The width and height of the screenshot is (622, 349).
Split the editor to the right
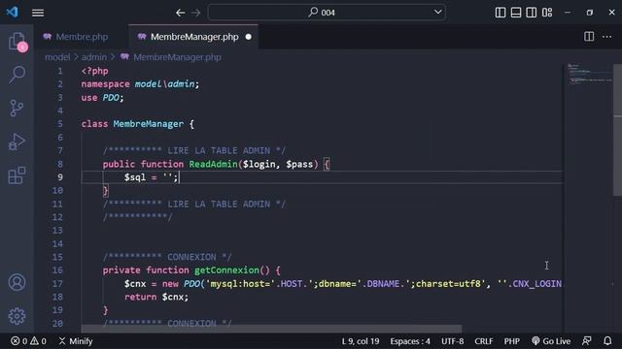coord(589,37)
